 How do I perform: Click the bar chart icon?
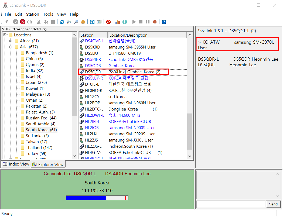[118, 22]
